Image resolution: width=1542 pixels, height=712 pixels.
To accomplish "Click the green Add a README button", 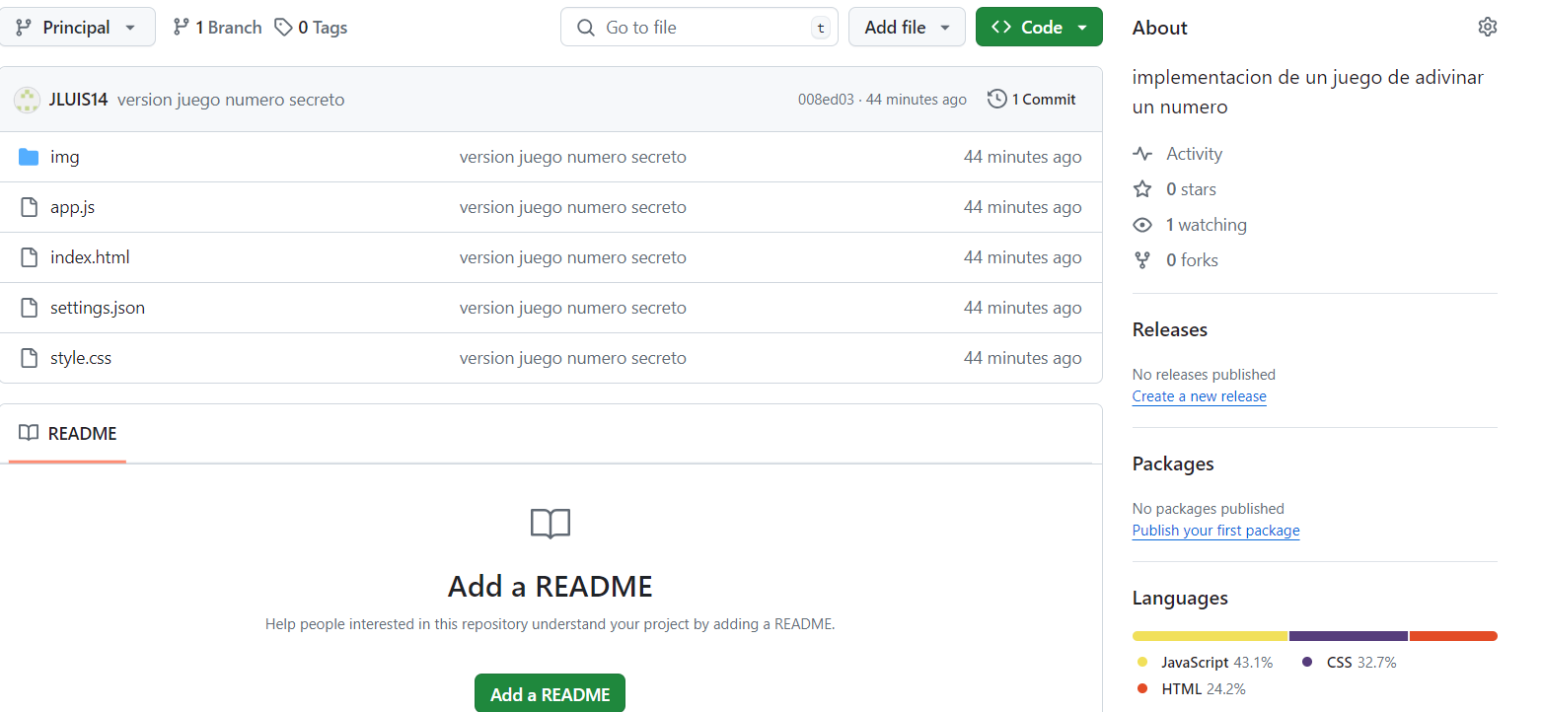I will (550, 693).
